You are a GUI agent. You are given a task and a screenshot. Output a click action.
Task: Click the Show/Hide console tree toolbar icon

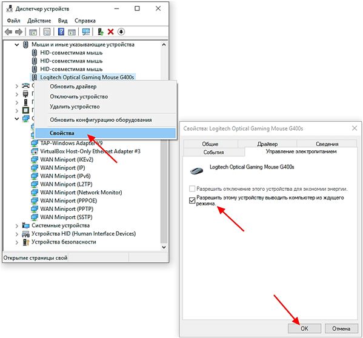click(x=33, y=32)
